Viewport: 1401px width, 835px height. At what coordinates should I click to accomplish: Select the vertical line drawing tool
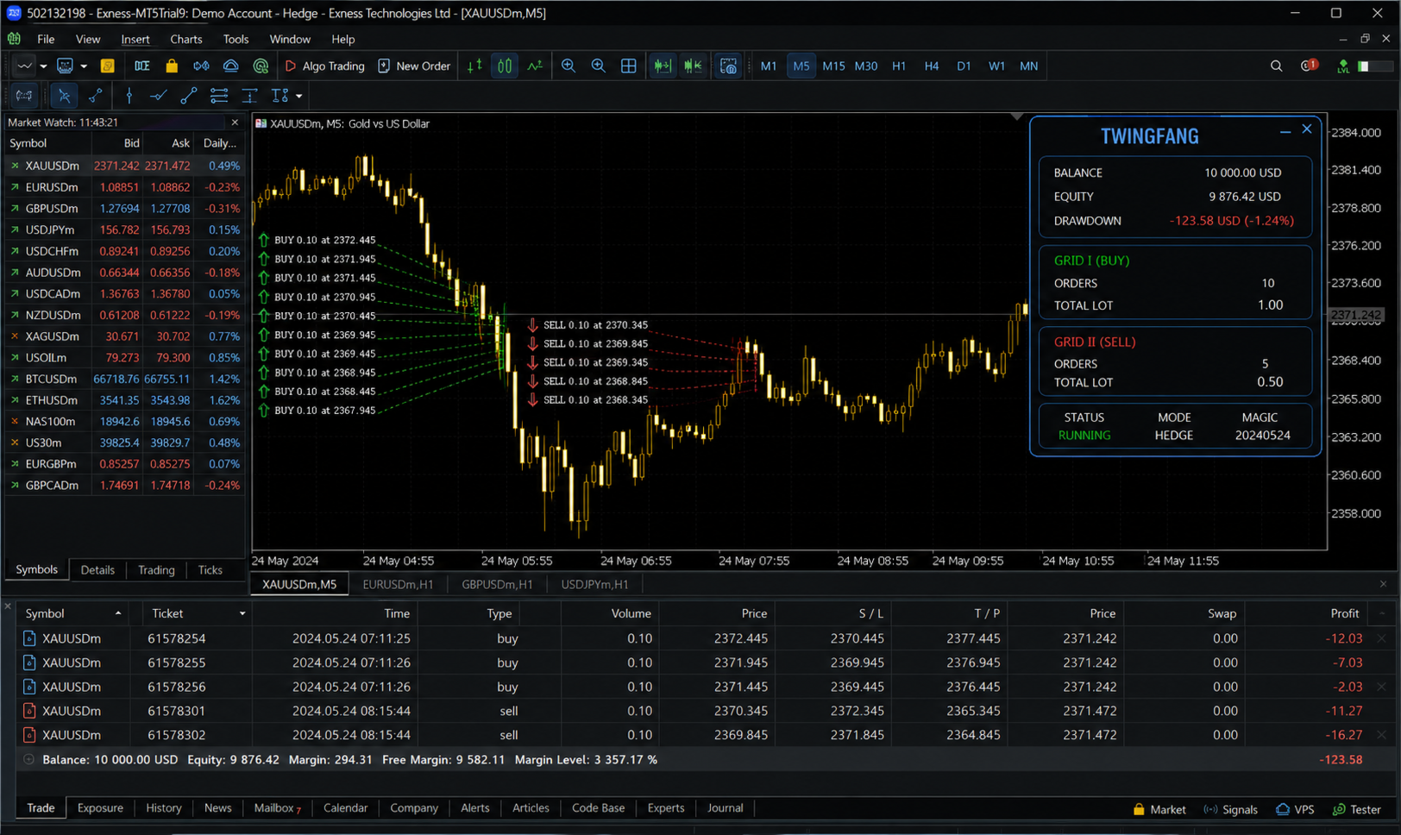point(129,96)
